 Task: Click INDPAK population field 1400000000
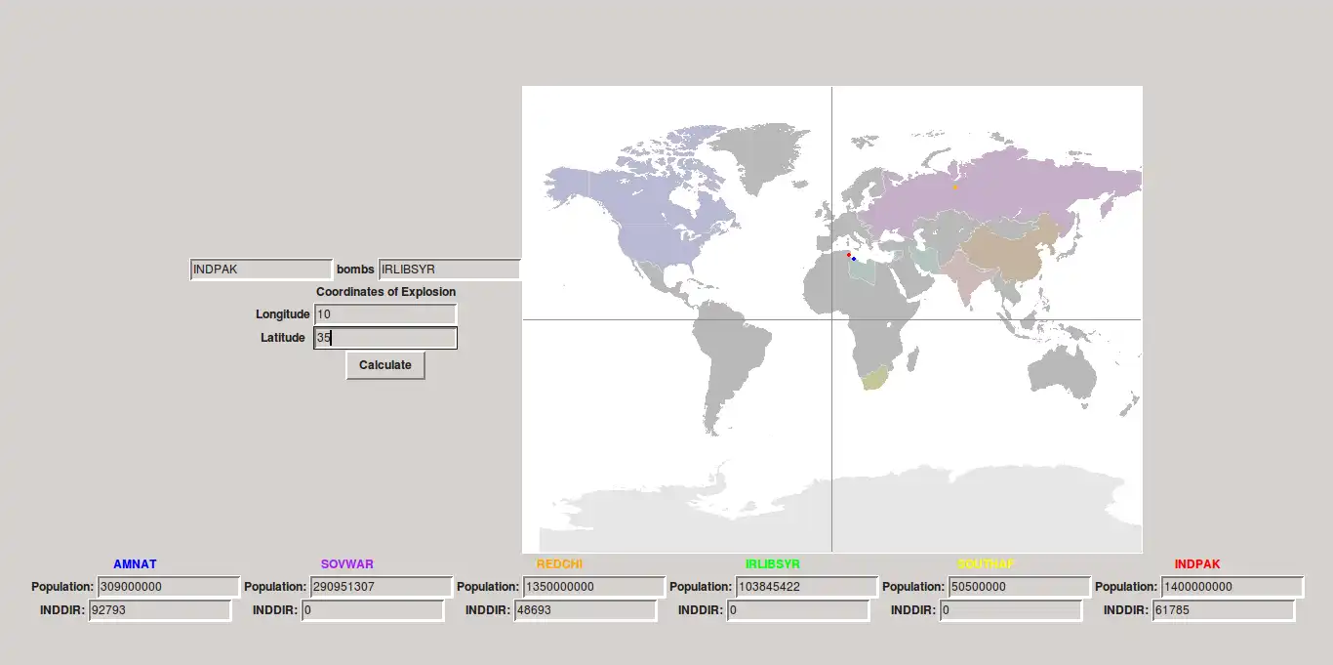pyautogui.click(x=1232, y=587)
